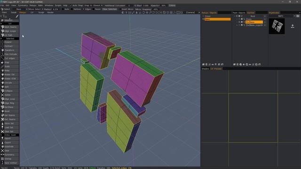Collapse the Selected section header
The width and height of the screenshot is (301, 169).
9,38
